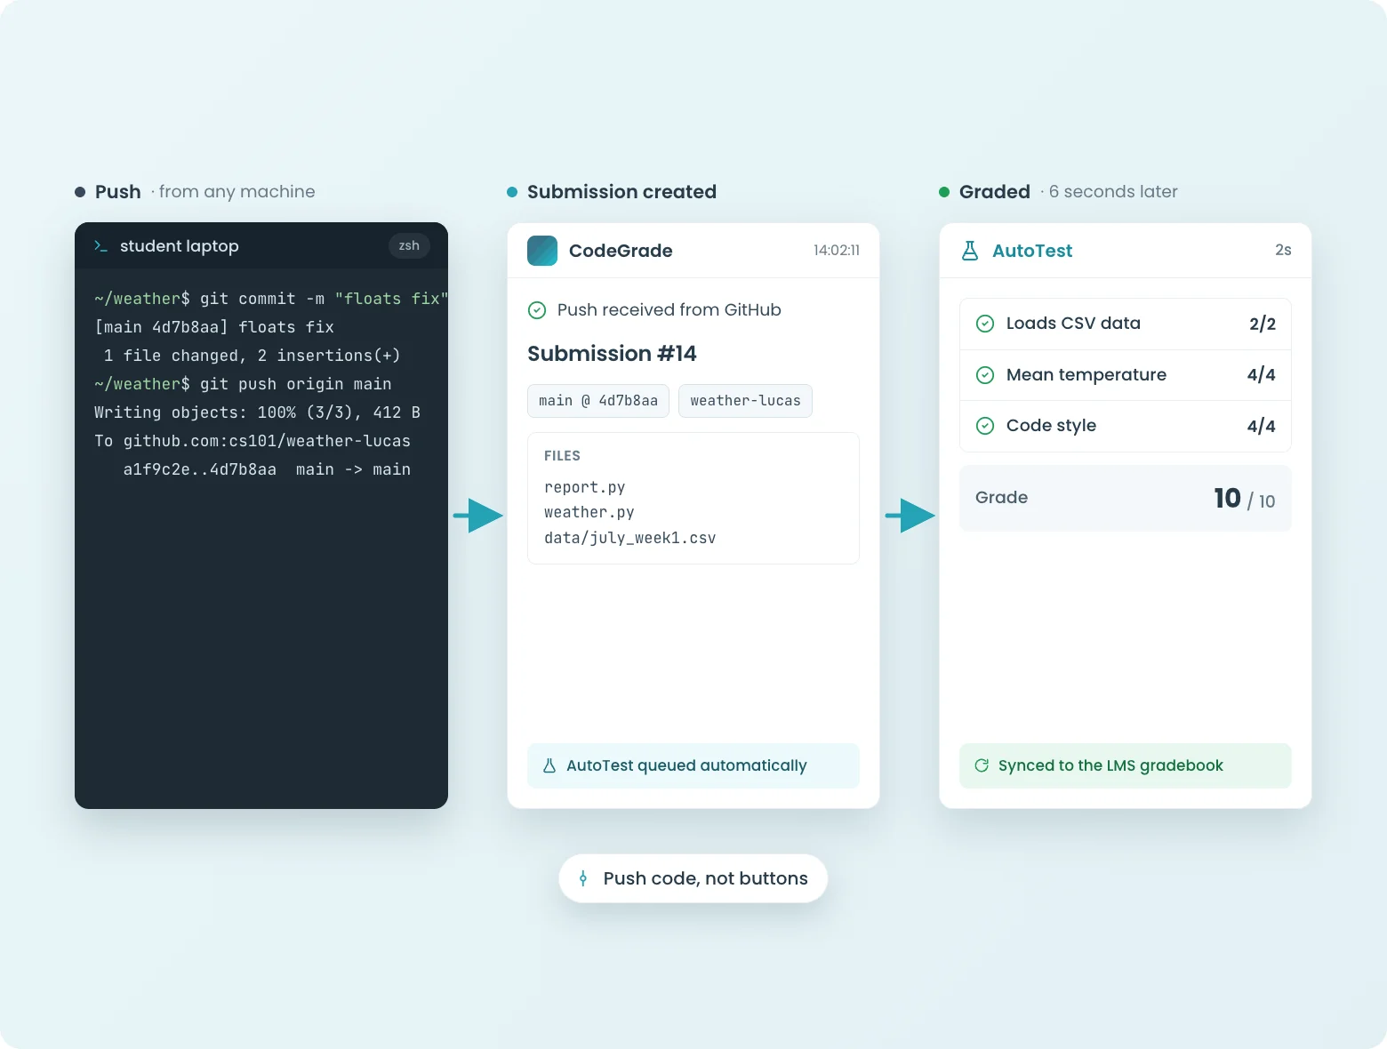Click the zsh shell badge
This screenshot has height=1049, width=1387.
pos(409,246)
